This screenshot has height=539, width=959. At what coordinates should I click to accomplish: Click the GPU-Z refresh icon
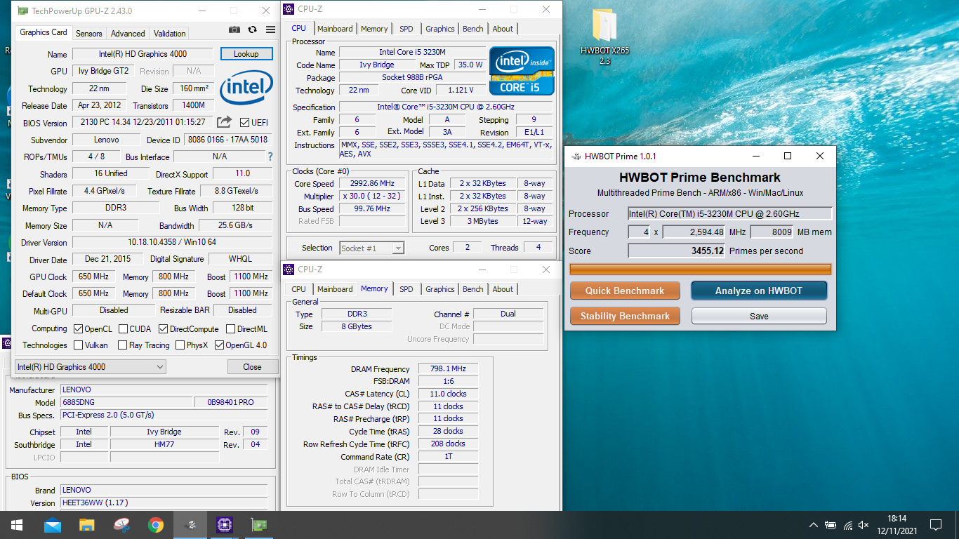(253, 30)
